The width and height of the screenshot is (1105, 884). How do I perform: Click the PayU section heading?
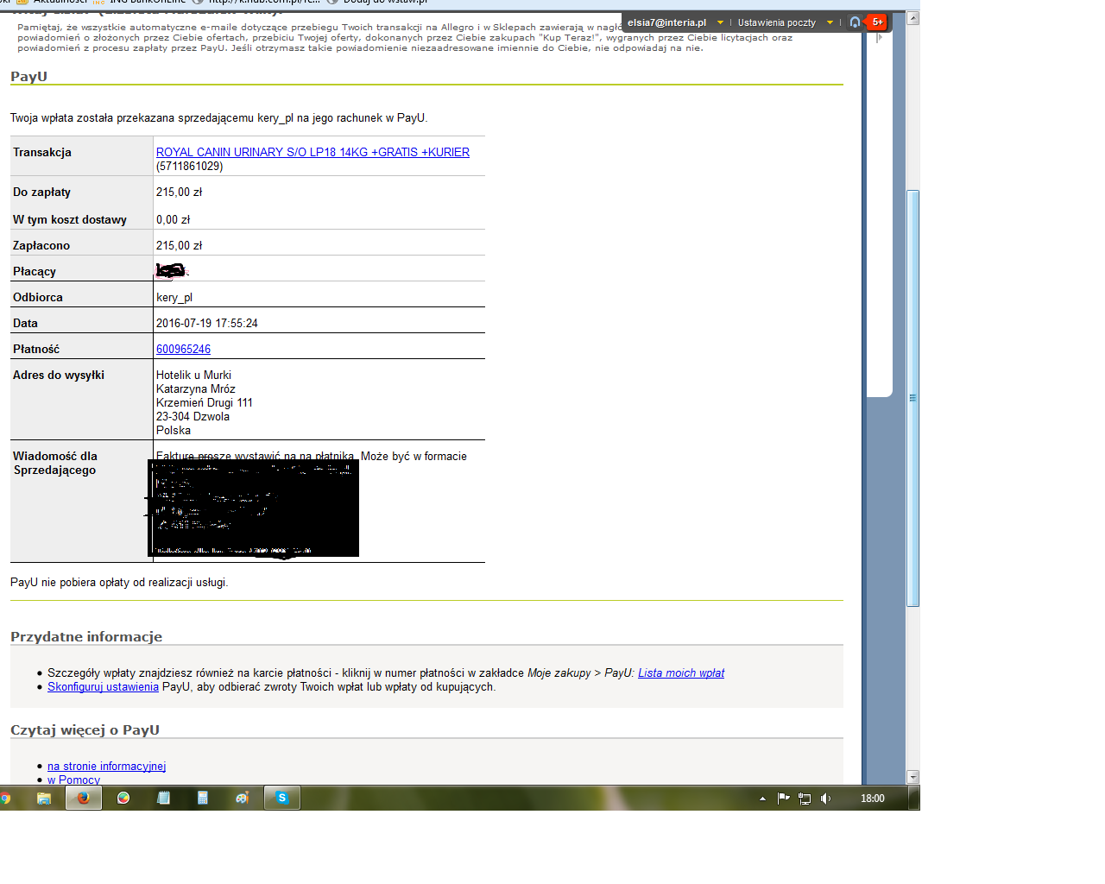(28, 77)
